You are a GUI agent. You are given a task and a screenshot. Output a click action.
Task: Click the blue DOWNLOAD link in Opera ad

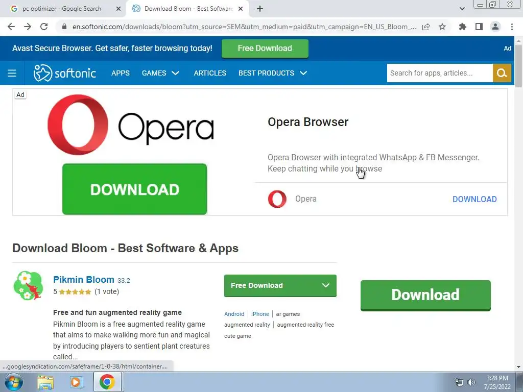[474, 199]
